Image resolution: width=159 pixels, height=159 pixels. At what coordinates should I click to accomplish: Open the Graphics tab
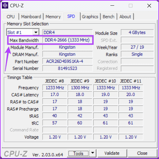pos(90,17)
